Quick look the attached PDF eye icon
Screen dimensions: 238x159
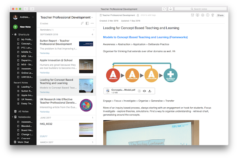(144, 91)
